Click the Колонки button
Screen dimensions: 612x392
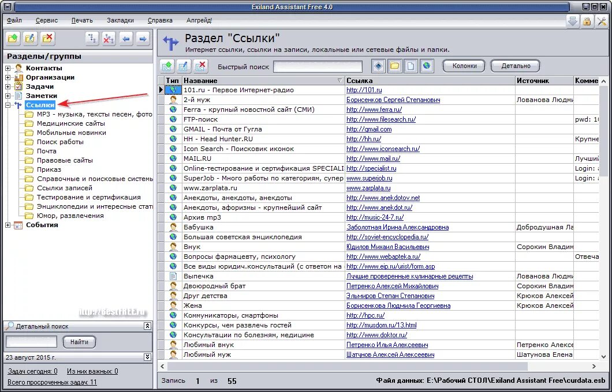[x=464, y=66]
